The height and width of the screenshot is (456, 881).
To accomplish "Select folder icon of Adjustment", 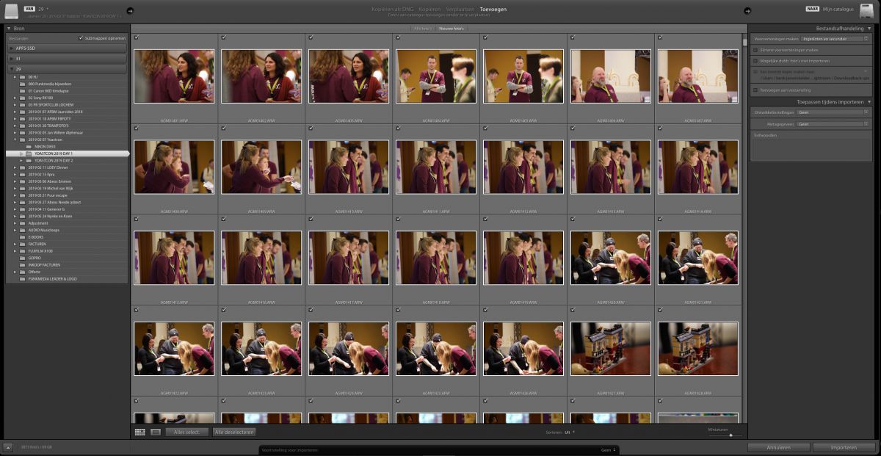I will pyautogui.click(x=23, y=223).
